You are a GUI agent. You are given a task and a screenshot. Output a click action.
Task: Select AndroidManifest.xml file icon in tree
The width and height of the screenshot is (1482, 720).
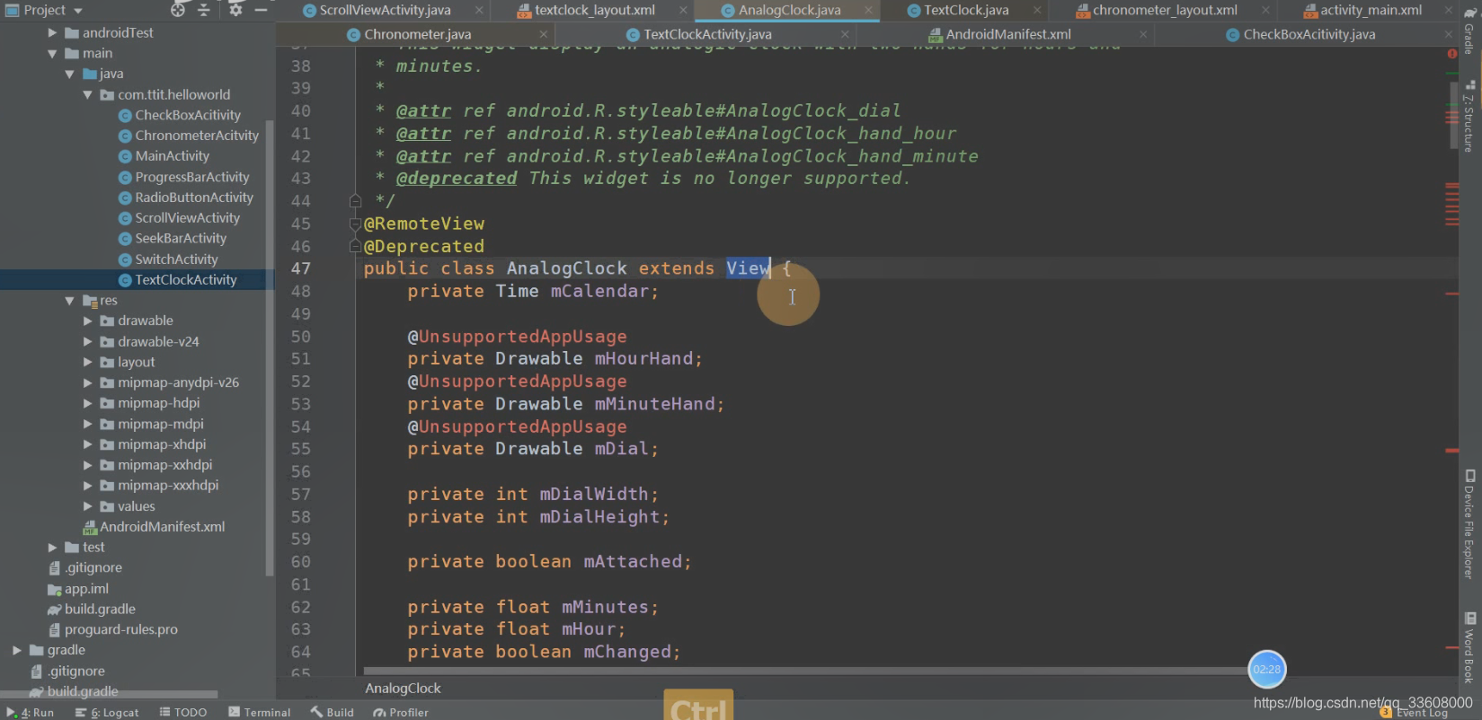pos(89,527)
